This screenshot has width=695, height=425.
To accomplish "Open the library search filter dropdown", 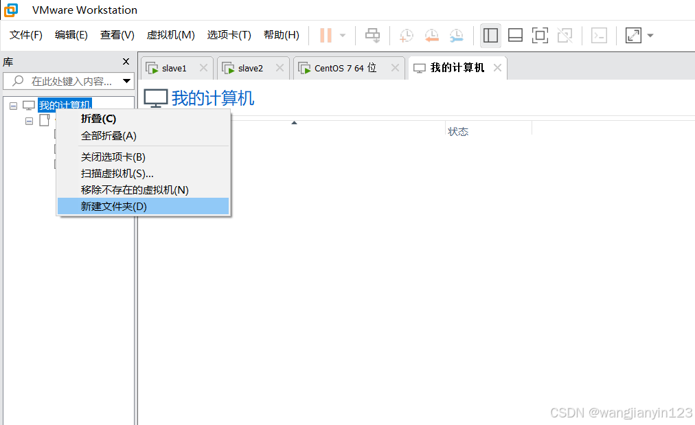I will pos(127,81).
